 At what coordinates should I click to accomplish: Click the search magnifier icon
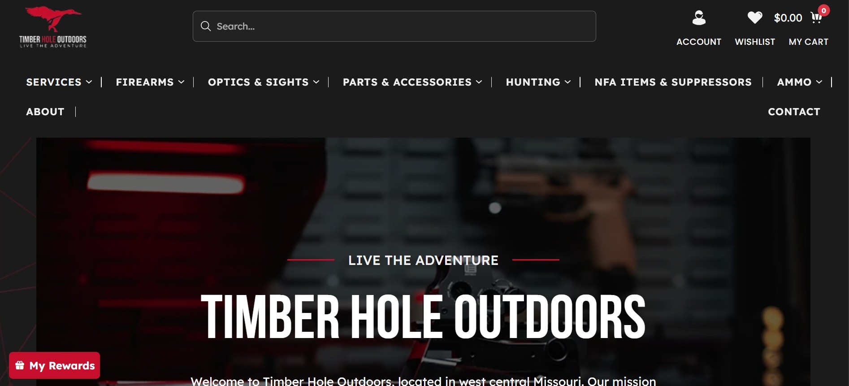click(206, 26)
